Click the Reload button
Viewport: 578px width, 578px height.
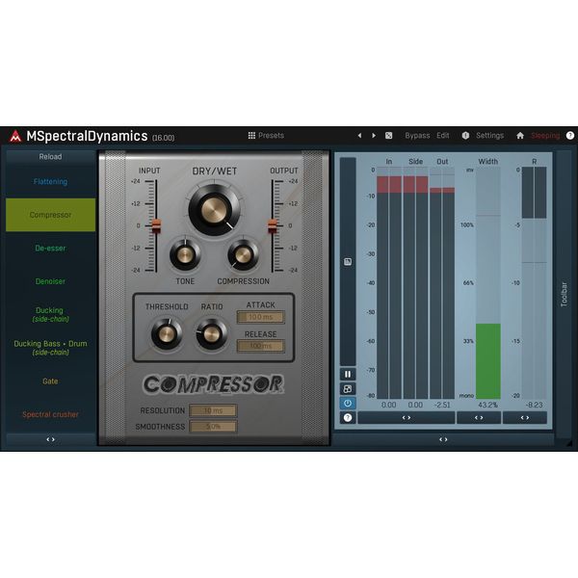click(x=50, y=157)
